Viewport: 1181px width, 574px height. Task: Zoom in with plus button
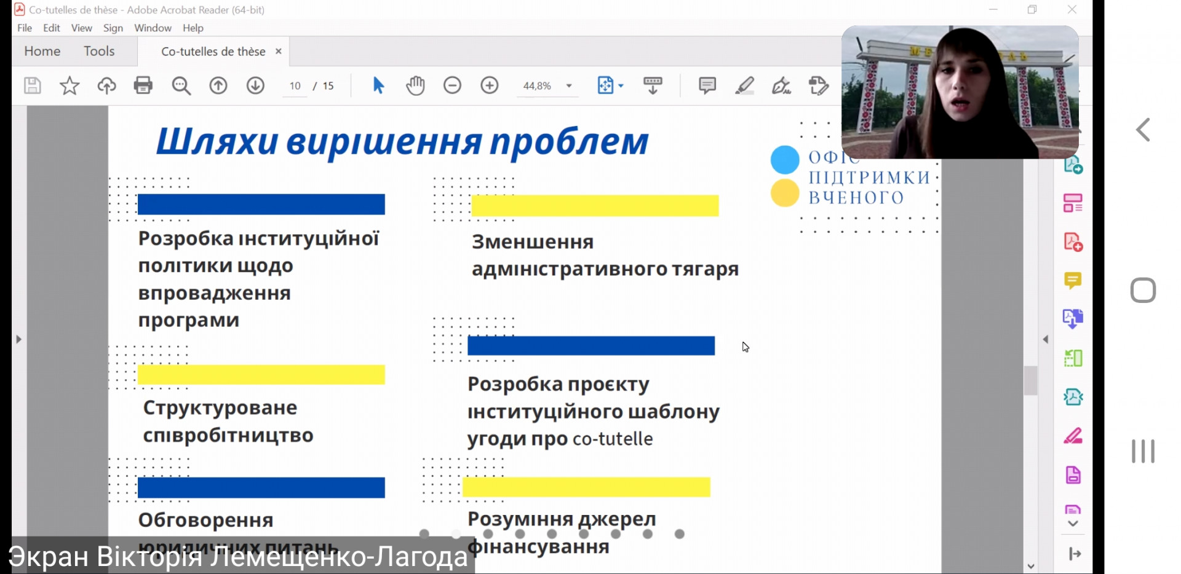click(x=490, y=85)
